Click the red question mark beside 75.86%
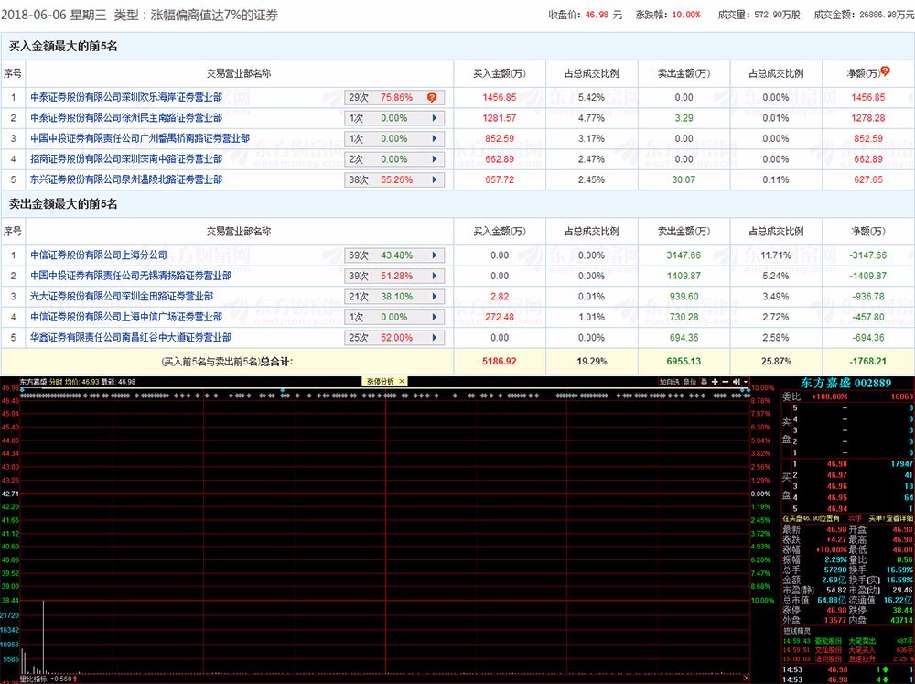Screen dimensions: 915x684 (x=432, y=98)
